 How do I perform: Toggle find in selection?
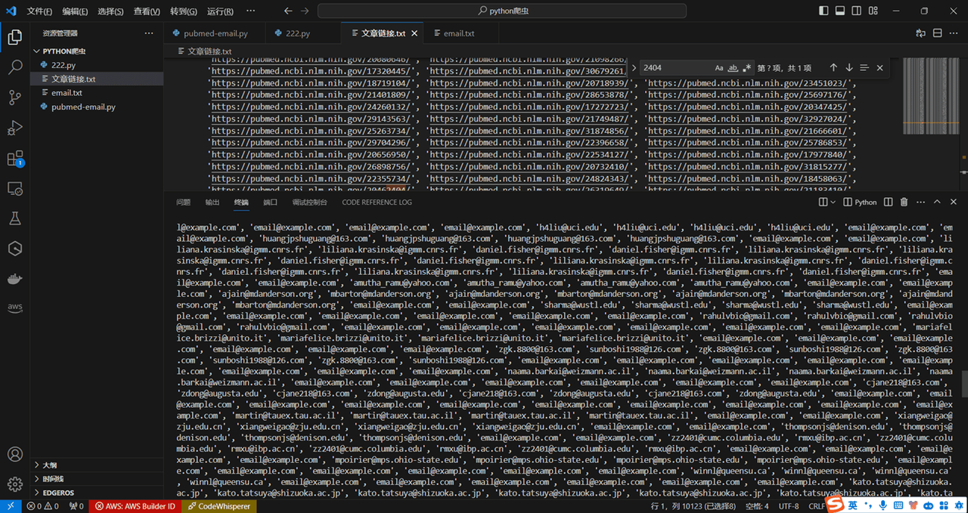(864, 68)
